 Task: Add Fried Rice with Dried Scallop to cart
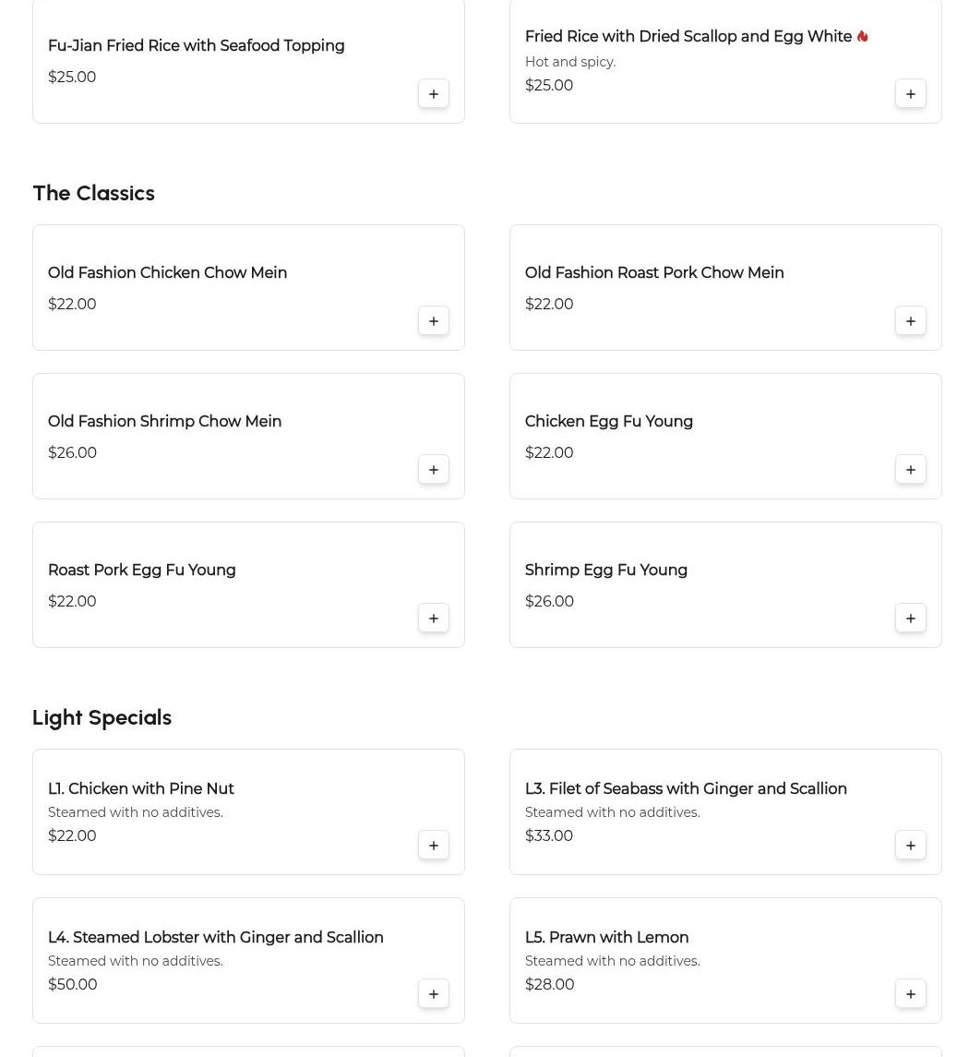click(x=911, y=94)
